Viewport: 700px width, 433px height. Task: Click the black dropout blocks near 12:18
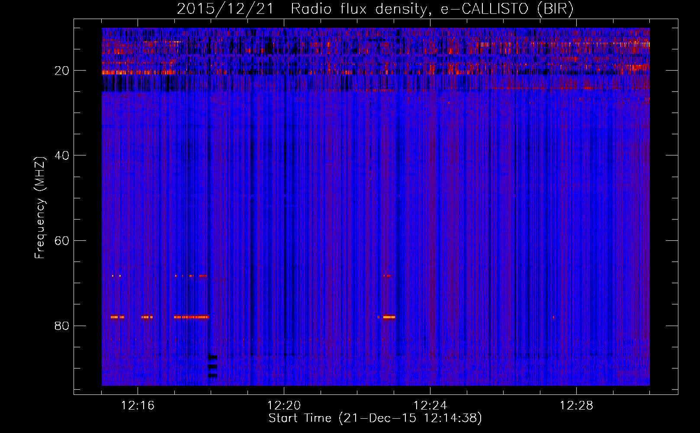coord(212,366)
